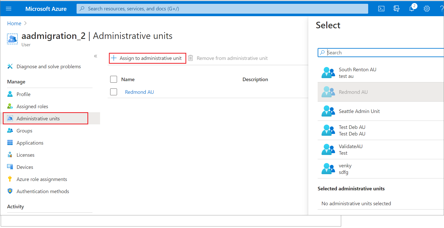Click the search magnifier in the top bar
444x228 pixels.
click(x=82, y=9)
